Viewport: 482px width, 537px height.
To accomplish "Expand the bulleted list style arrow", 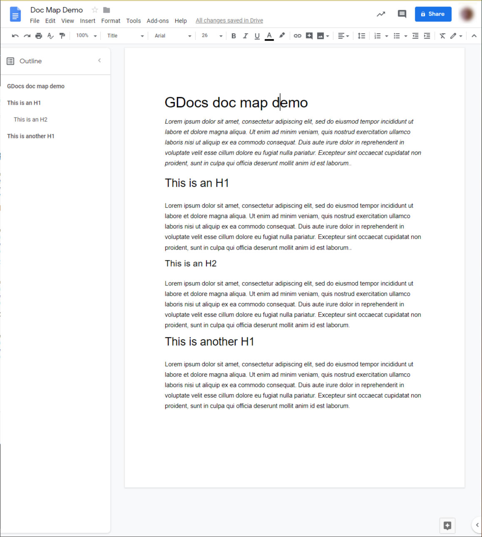I will coord(406,36).
